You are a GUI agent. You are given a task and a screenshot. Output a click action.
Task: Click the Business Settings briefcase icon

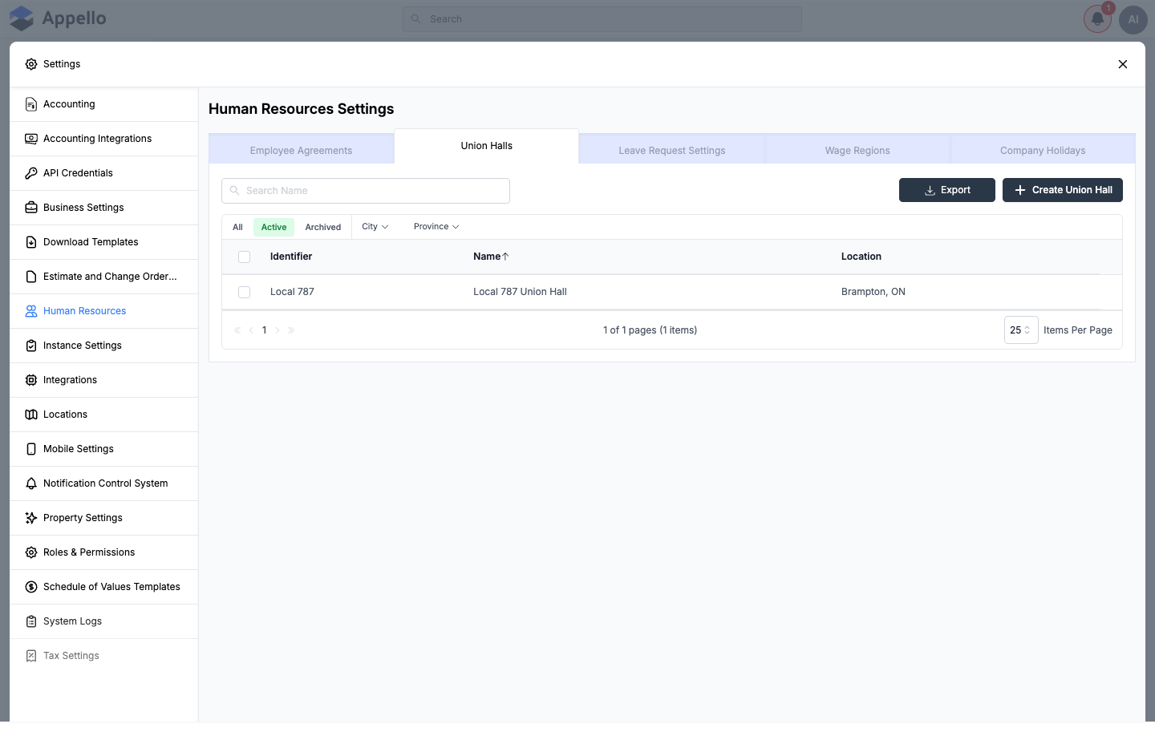click(x=31, y=208)
